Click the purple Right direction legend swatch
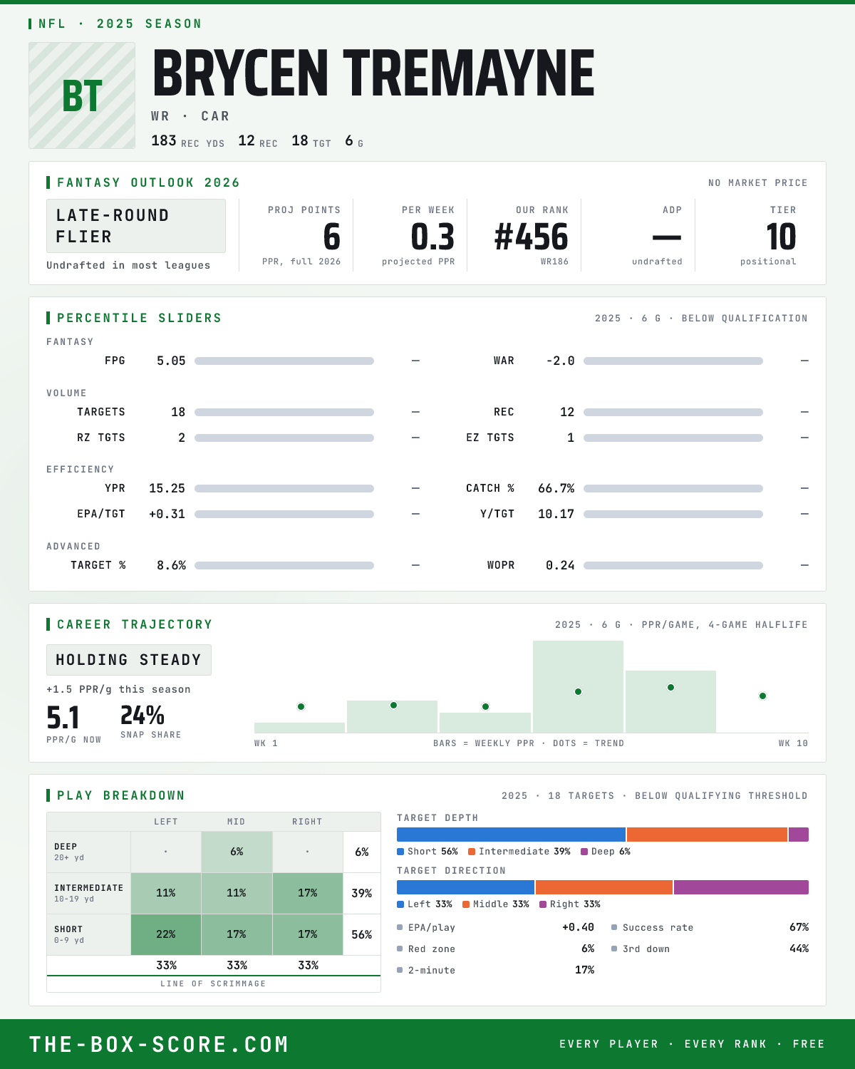855x1069 pixels. click(543, 904)
